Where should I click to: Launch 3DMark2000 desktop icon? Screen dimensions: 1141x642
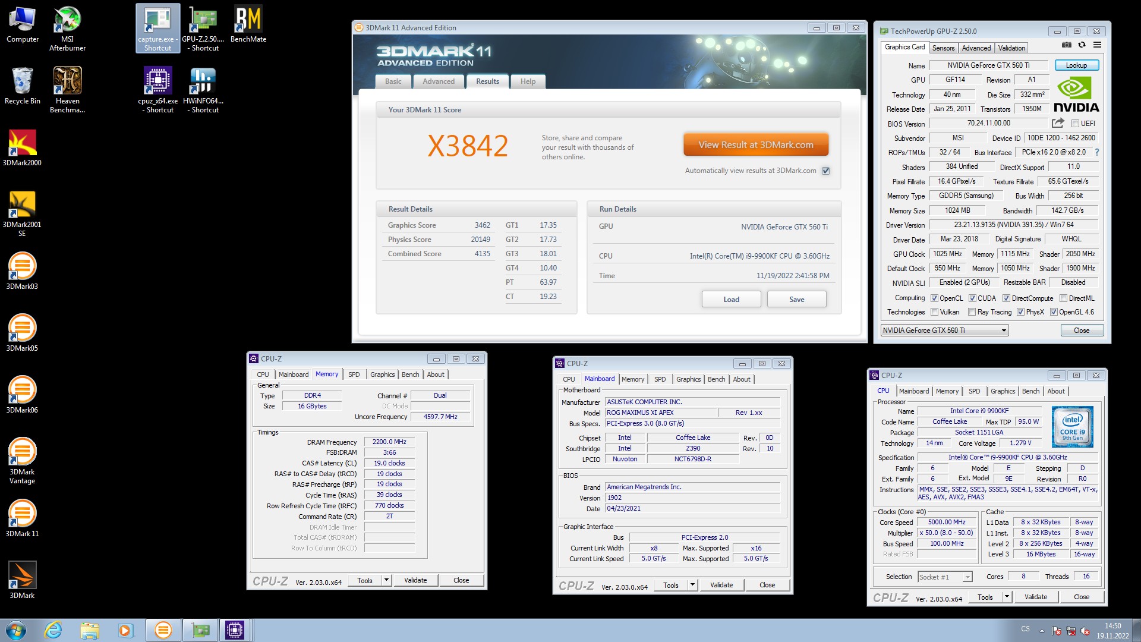(x=22, y=148)
